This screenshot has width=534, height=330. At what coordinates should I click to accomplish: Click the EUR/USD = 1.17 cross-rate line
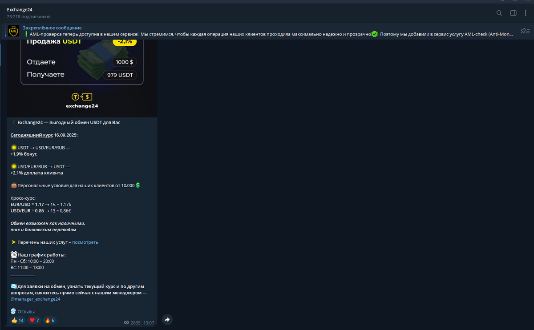40,205
